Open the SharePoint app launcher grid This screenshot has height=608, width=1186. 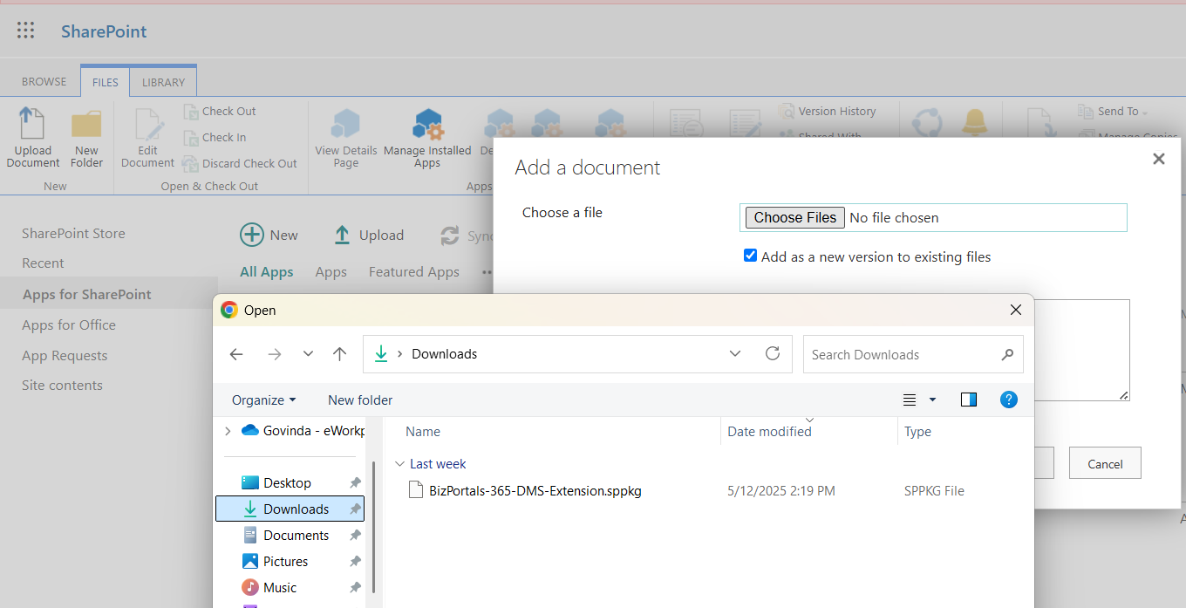coord(26,31)
